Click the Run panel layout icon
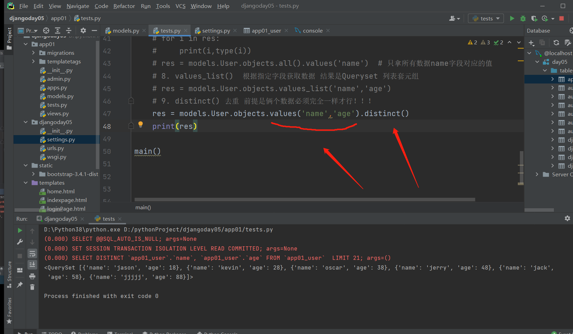 point(20,270)
